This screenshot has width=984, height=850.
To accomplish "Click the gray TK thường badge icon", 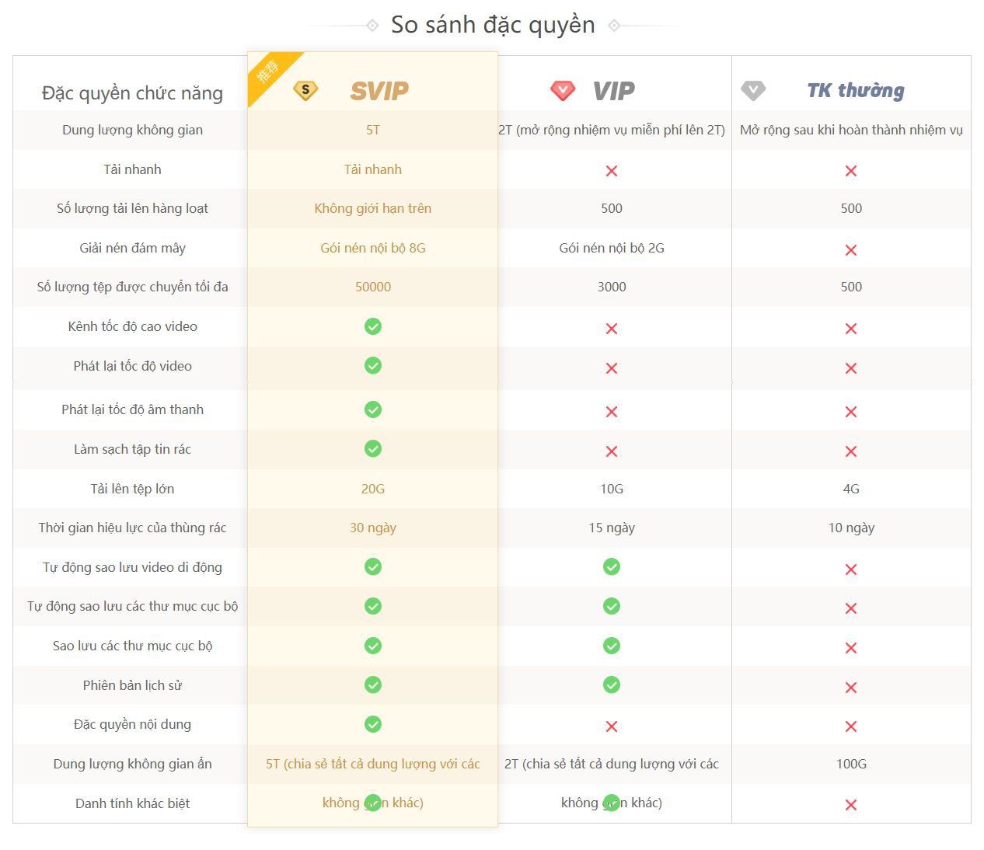I will (x=753, y=91).
